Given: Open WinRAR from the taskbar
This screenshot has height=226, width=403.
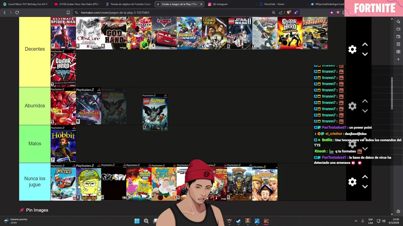Looking at the screenshot, I should pyautogui.click(x=248, y=221).
